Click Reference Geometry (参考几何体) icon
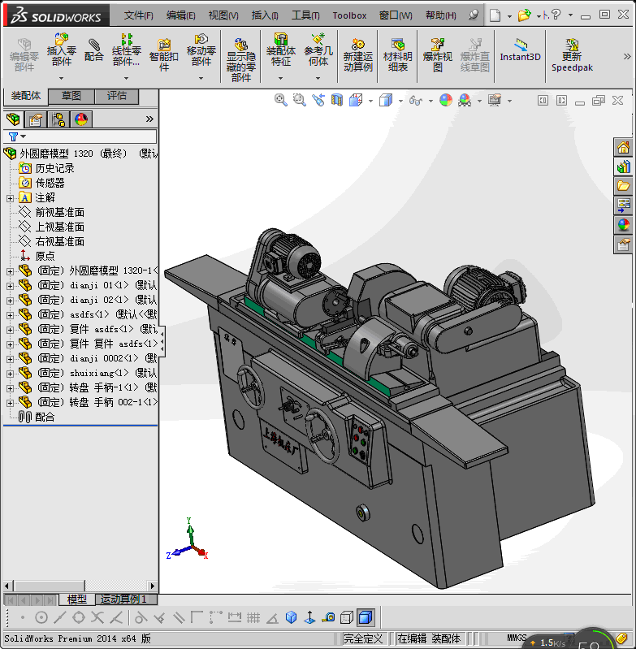Screen dimensions: 636x649 tap(318, 50)
